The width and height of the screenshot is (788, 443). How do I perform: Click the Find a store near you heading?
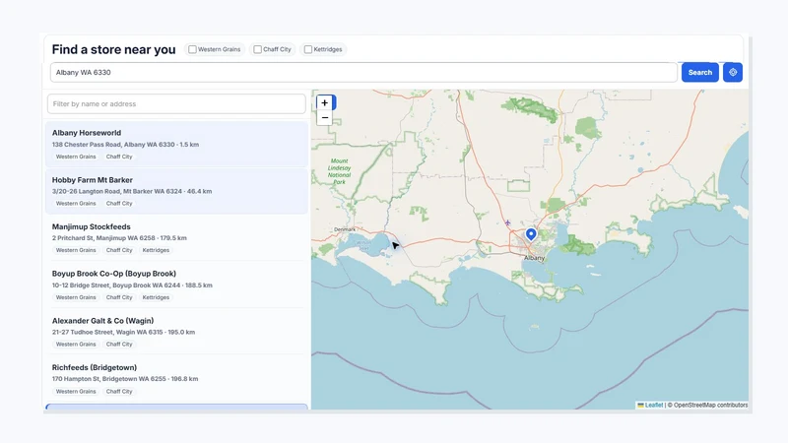[x=113, y=49]
